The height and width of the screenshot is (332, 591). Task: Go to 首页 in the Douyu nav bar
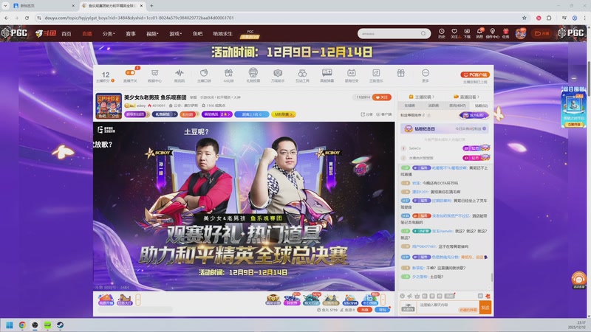pos(66,34)
